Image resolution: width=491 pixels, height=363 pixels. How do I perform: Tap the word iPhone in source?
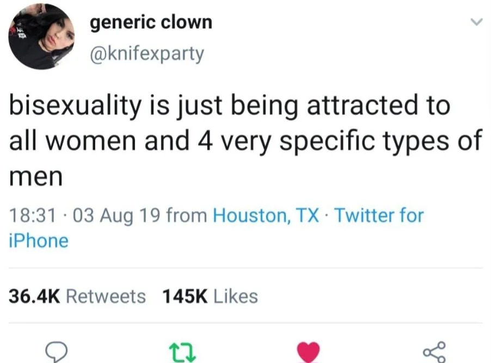[39, 241]
